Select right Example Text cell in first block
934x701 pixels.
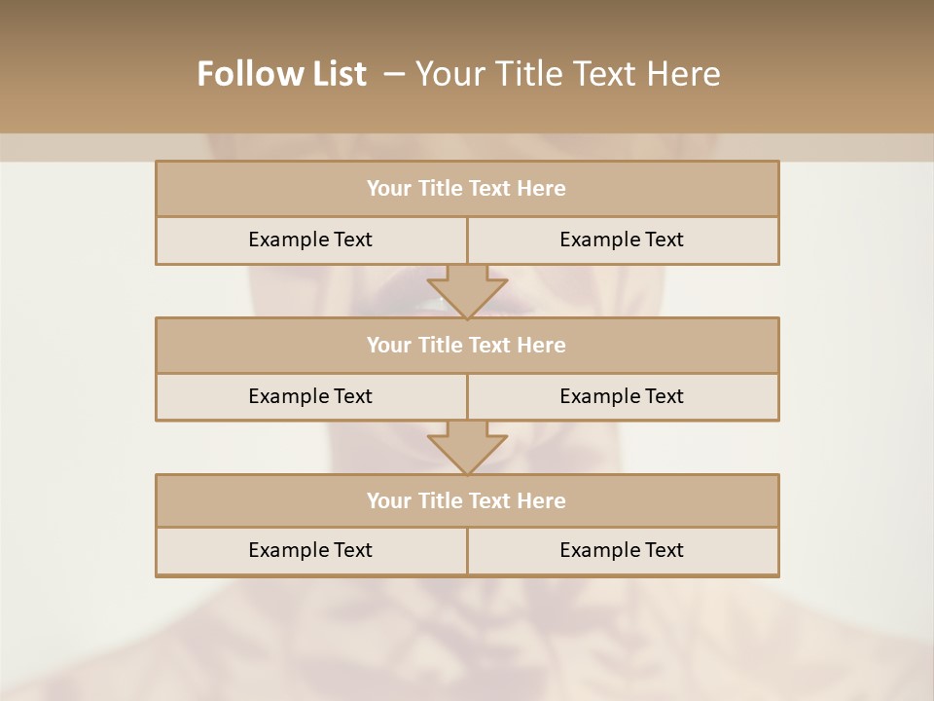(x=623, y=240)
